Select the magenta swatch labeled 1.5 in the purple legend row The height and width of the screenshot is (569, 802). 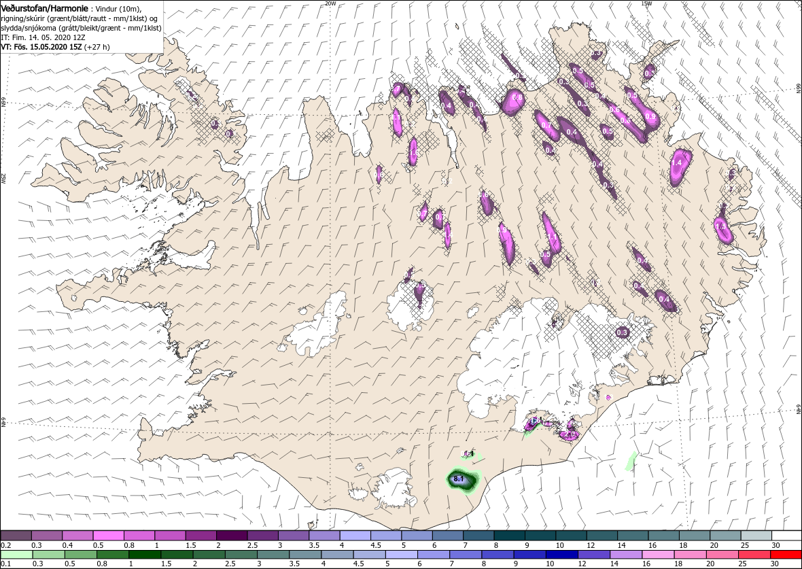click(x=201, y=535)
